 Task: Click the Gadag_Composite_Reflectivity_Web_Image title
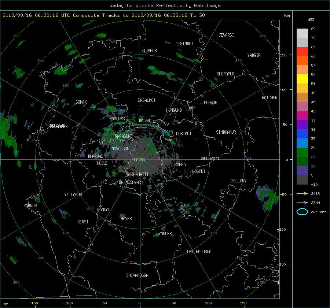[x=165, y=5]
